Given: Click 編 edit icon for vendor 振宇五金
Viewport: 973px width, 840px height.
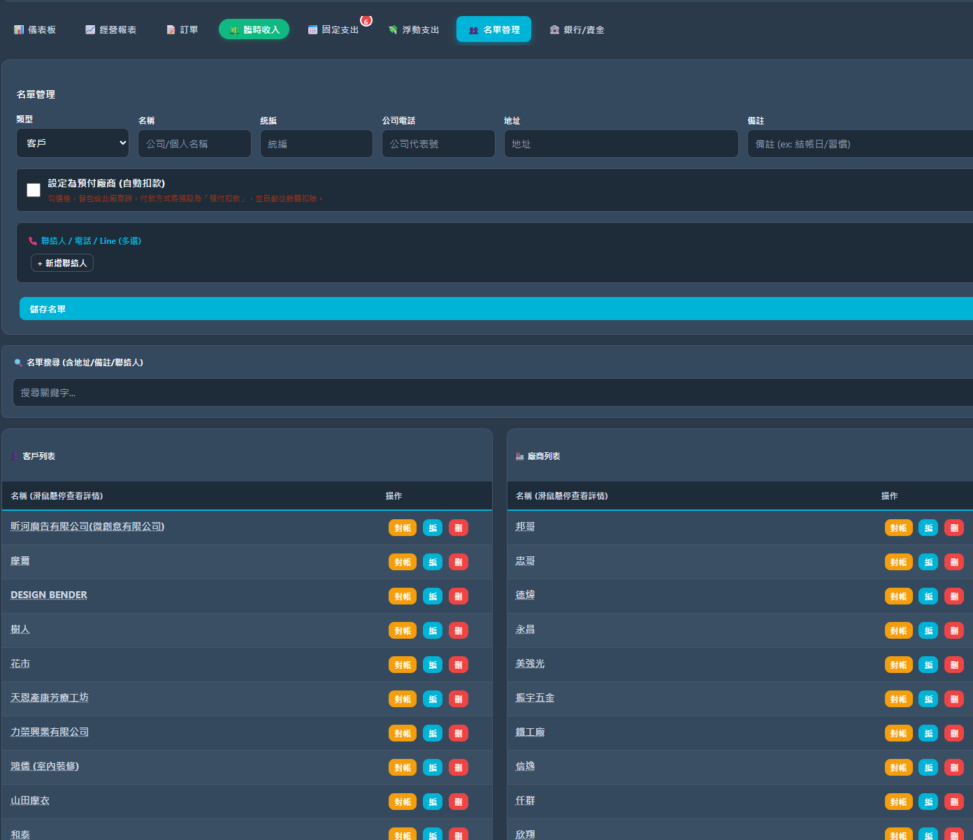Looking at the screenshot, I should coord(928,699).
